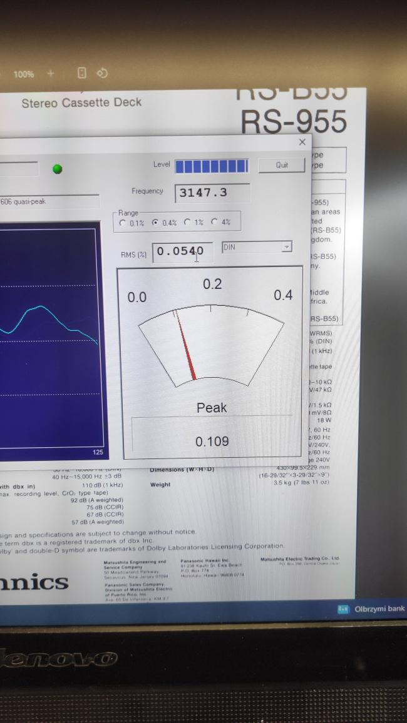Click the green status LED indicator
The width and height of the screenshot is (407, 723).
(58, 168)
